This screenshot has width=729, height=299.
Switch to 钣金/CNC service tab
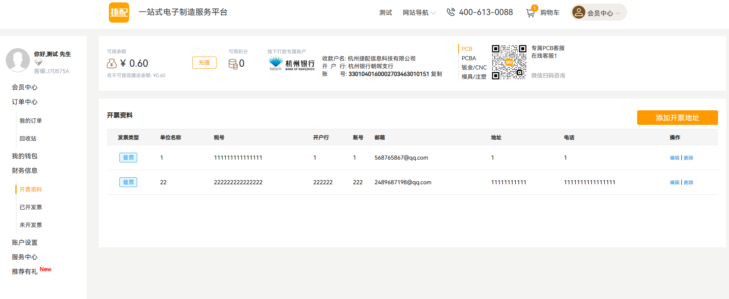[x=474, y=67]
